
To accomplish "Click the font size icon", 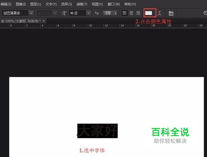I will point(64,13).
